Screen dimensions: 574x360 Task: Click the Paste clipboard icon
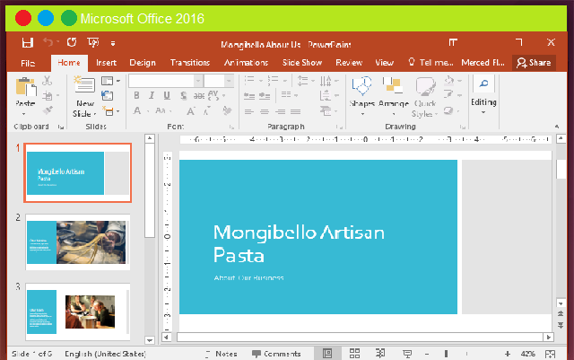[25, 89]
